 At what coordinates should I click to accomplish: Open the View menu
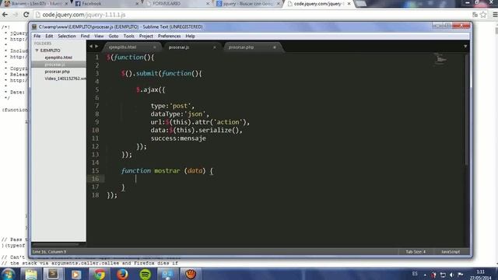[x=99, y=37]
